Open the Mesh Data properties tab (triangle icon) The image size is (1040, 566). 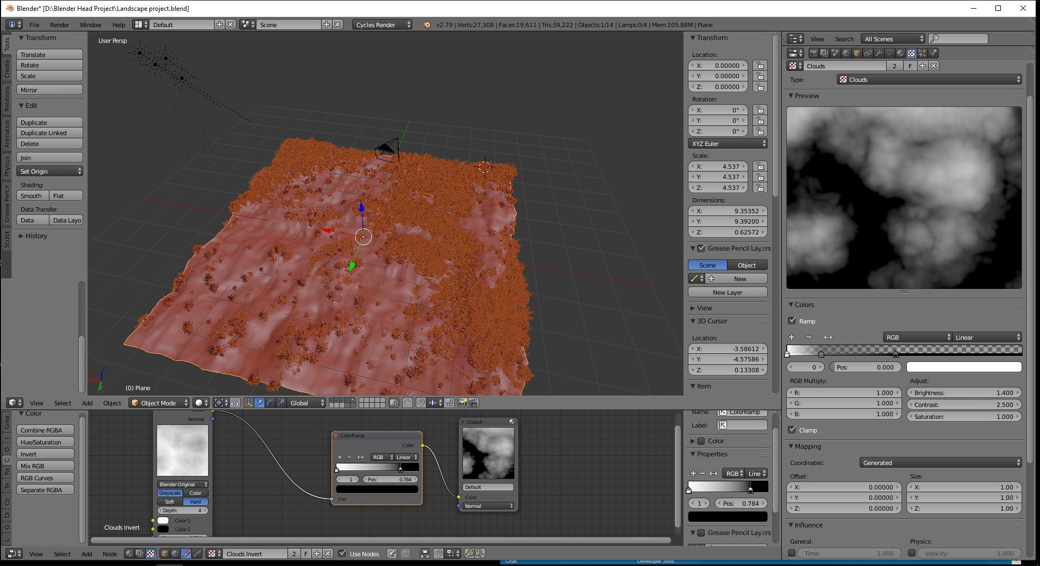pos(889,53)
